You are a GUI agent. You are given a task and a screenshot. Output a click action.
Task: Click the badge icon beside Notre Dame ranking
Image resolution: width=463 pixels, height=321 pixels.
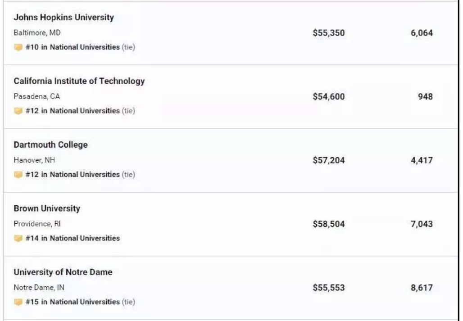(18, 302)
